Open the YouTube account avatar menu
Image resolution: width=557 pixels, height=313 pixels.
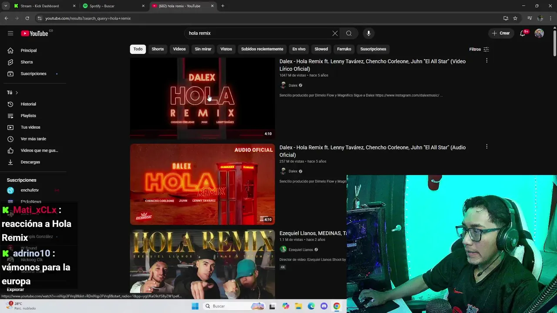[x=539, y=33]
